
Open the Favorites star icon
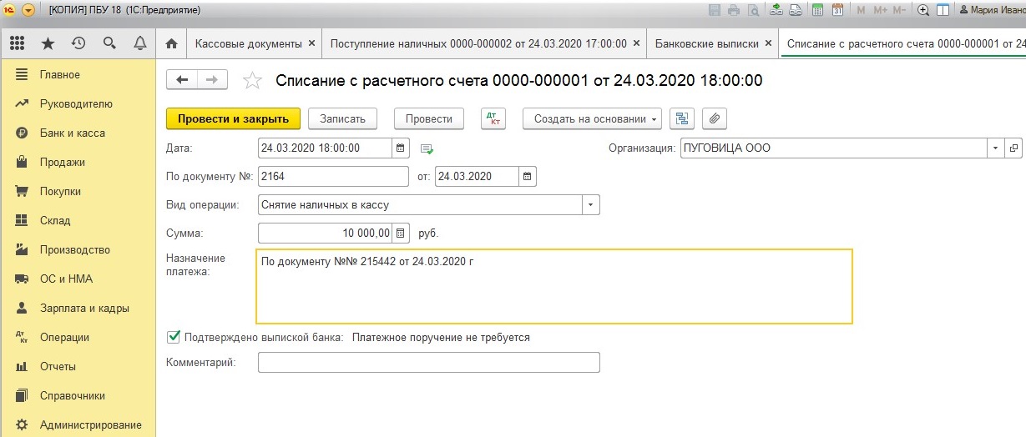click(x=48, y=43)
